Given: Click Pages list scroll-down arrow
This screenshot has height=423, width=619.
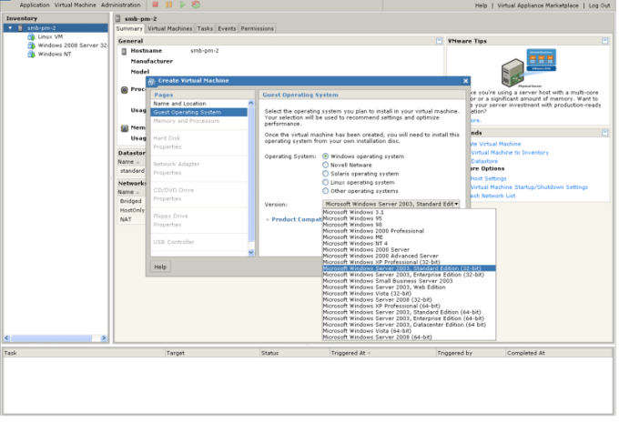Looking at the screenshot, I should click(x=251, y=253).
